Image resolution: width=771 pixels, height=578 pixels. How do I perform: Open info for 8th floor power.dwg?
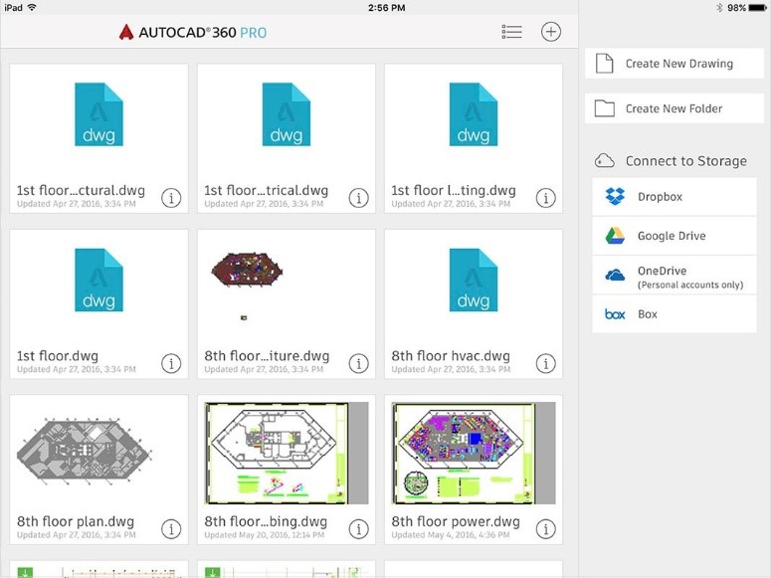coord(545,529)
